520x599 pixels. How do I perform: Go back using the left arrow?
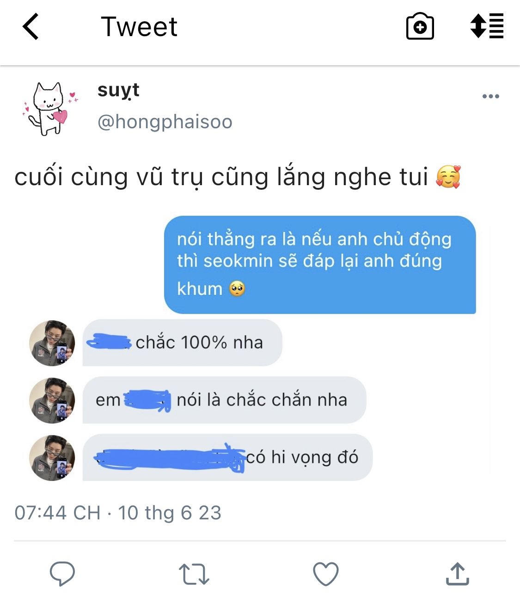pyautogui.click(x=31, y=26)
